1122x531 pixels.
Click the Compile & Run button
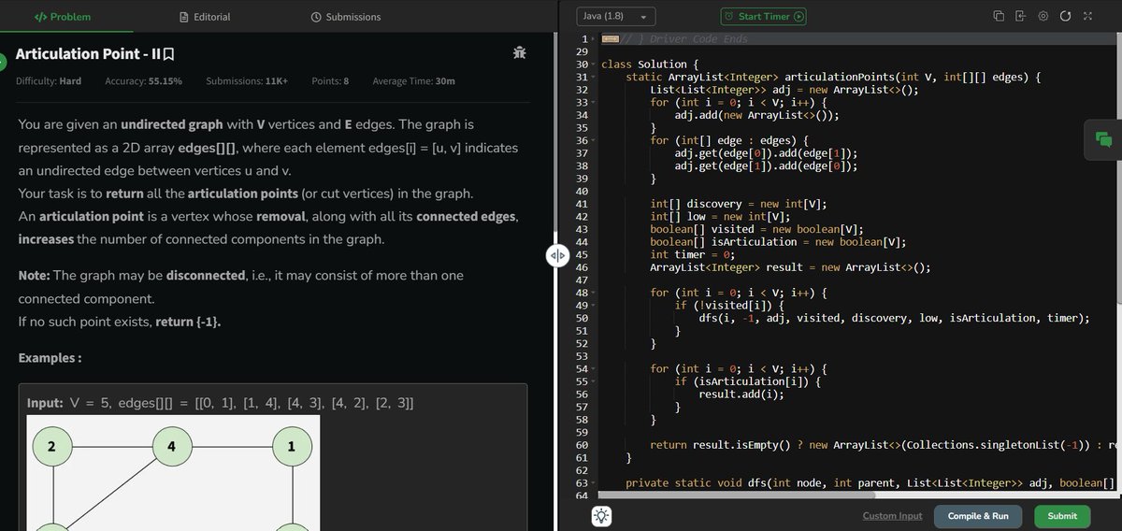pos(978,516)
